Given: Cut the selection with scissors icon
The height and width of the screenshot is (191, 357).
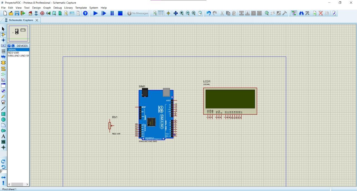Looking at the screenshot, I should point(222,13).
